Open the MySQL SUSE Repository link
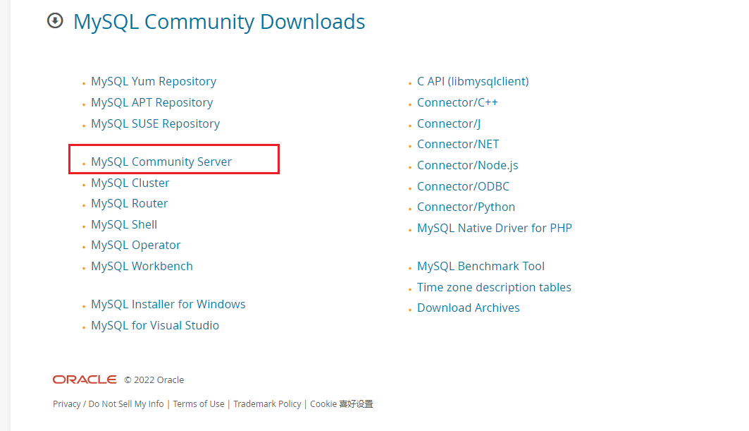The image size is (749, 431). point(155,123)
